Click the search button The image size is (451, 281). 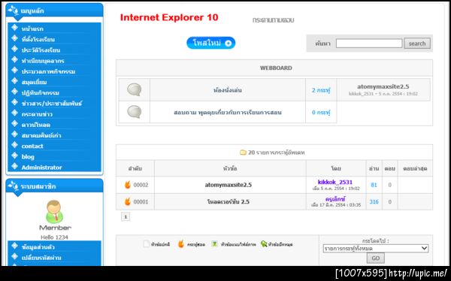[x=417, y=44]
